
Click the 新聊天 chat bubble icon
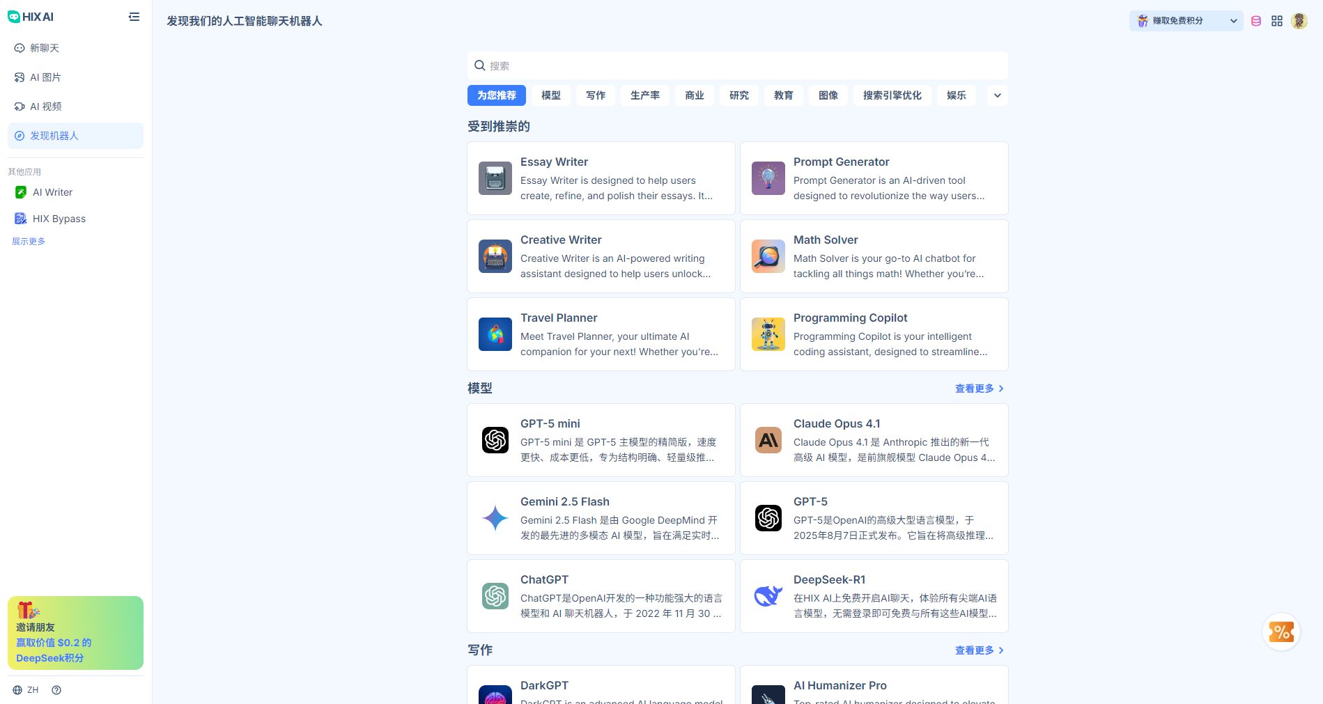20,48
